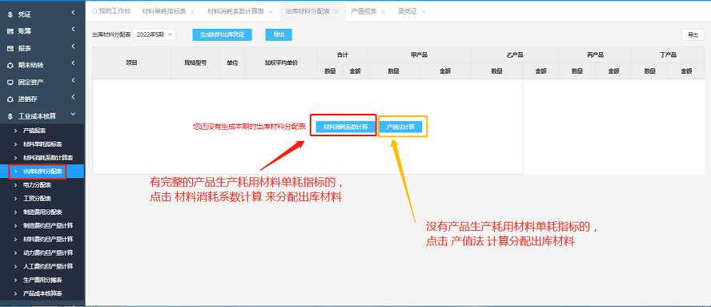
Task: Click the 丁产品 column group header
Action: point(668,55)
